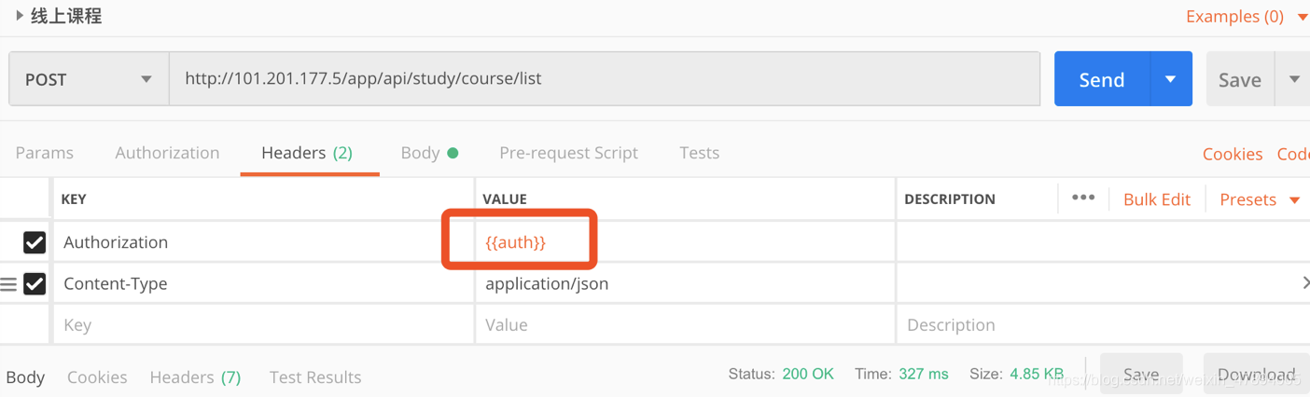
Task: Expand the 线上课程 request title triangle
Action: (x=19, y=16)
